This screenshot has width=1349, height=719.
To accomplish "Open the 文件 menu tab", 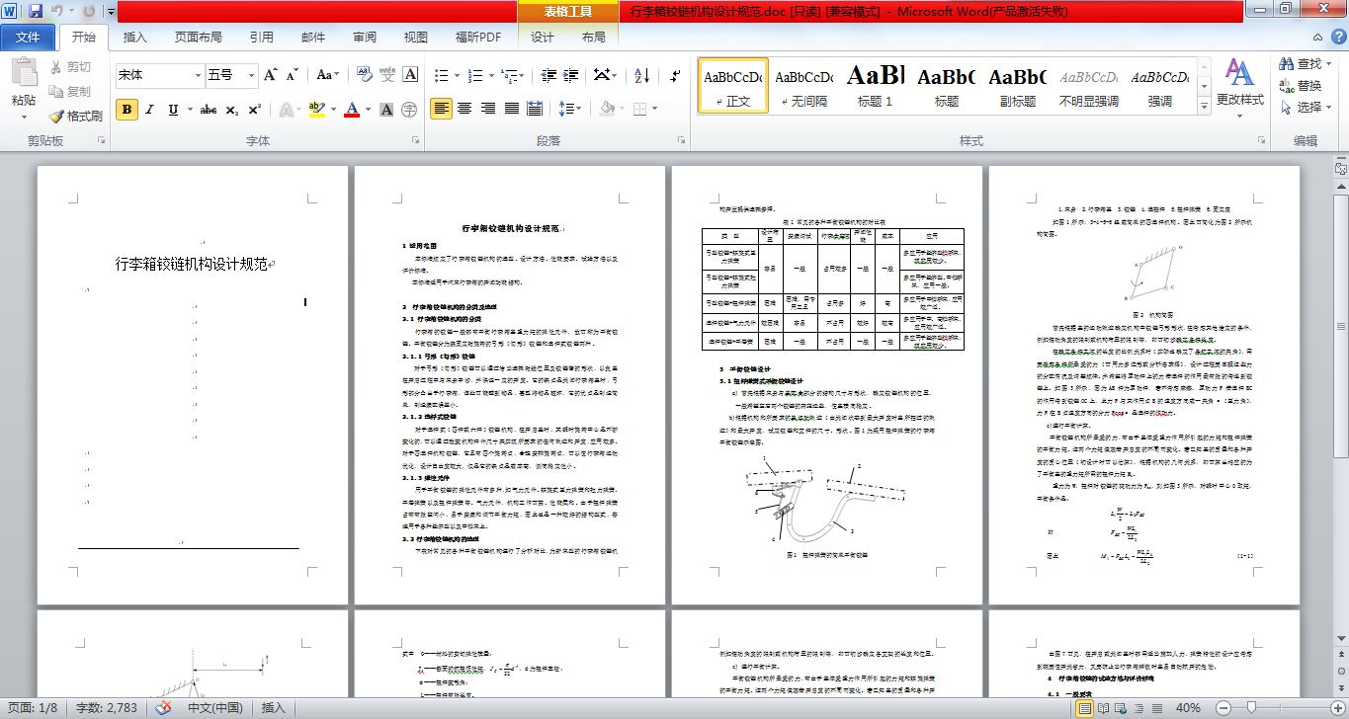I will [28, 38].
